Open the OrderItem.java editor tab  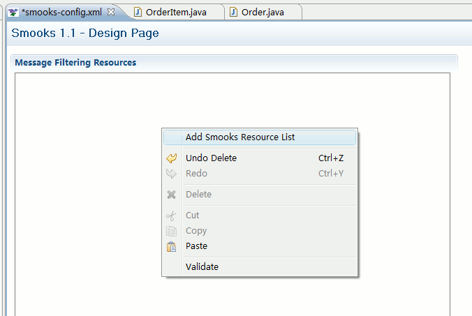coord(176,13)
